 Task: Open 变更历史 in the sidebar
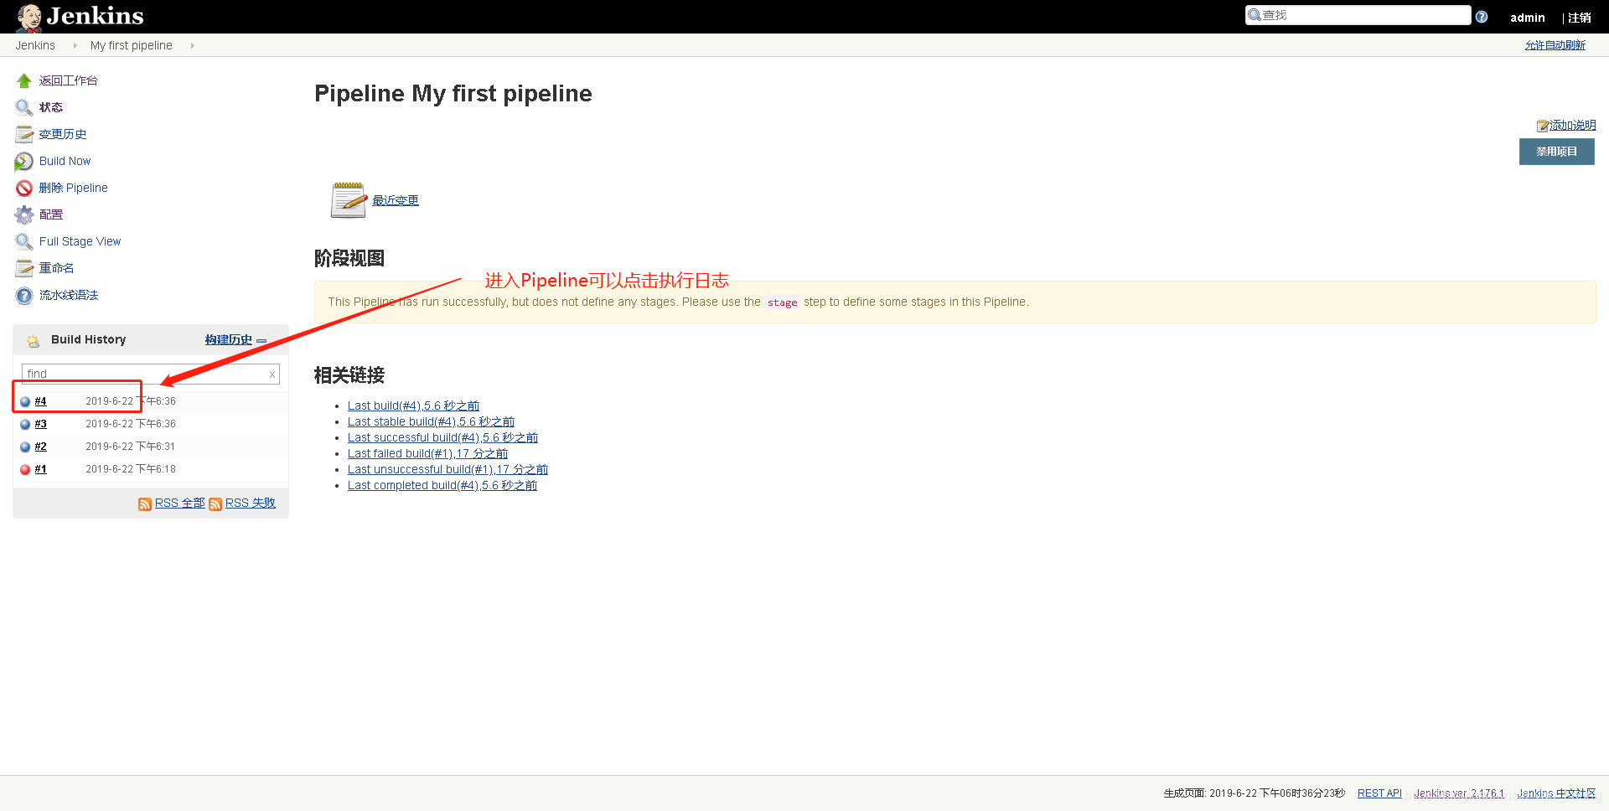63,134
